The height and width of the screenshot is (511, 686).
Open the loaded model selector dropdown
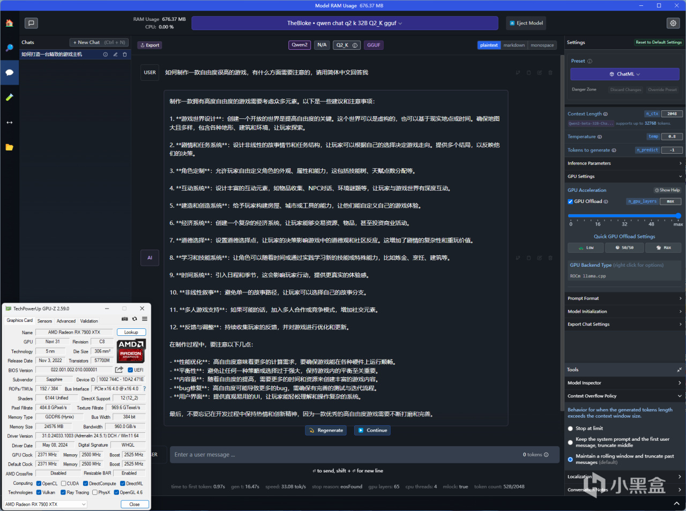coord(345,23)
